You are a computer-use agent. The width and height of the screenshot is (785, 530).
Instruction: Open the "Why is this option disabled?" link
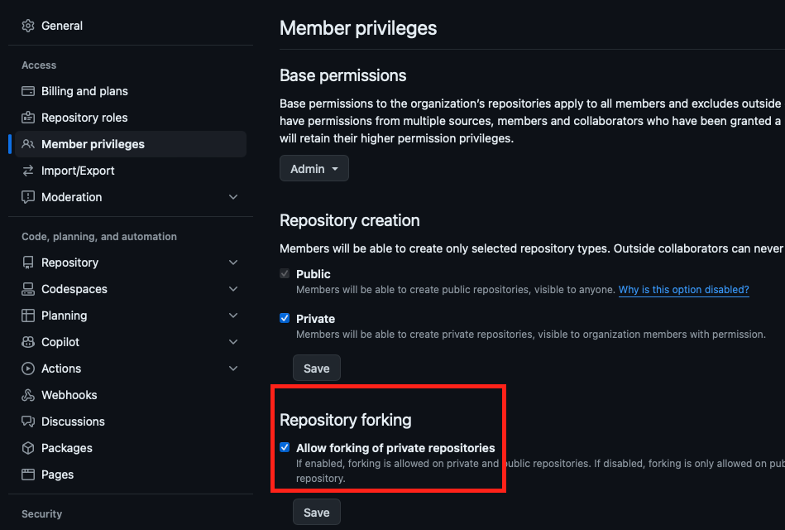tap(683, 290)
